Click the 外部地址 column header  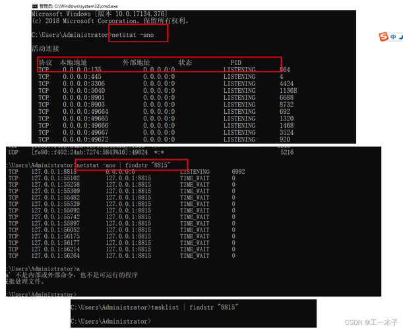136,63
